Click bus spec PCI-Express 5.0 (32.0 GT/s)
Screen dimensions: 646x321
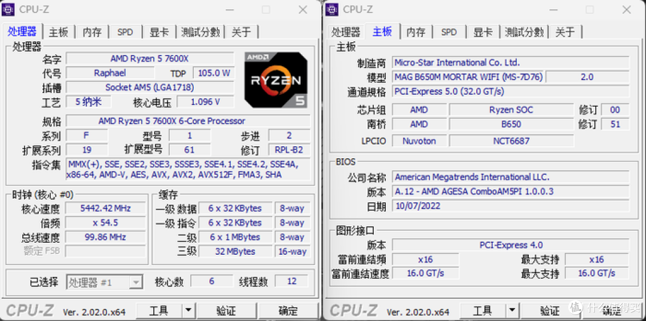510,91
